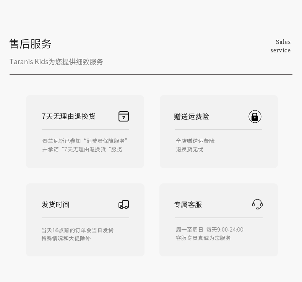Click text 退换货无忧
This screenshot has height=282, width=302.
coord(190,149)
